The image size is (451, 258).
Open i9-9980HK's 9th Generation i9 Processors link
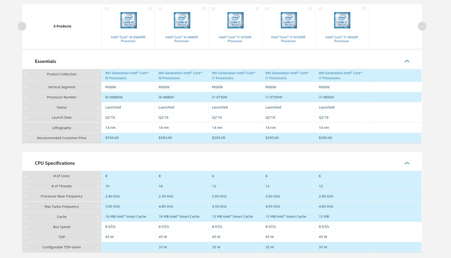(127, 75)
